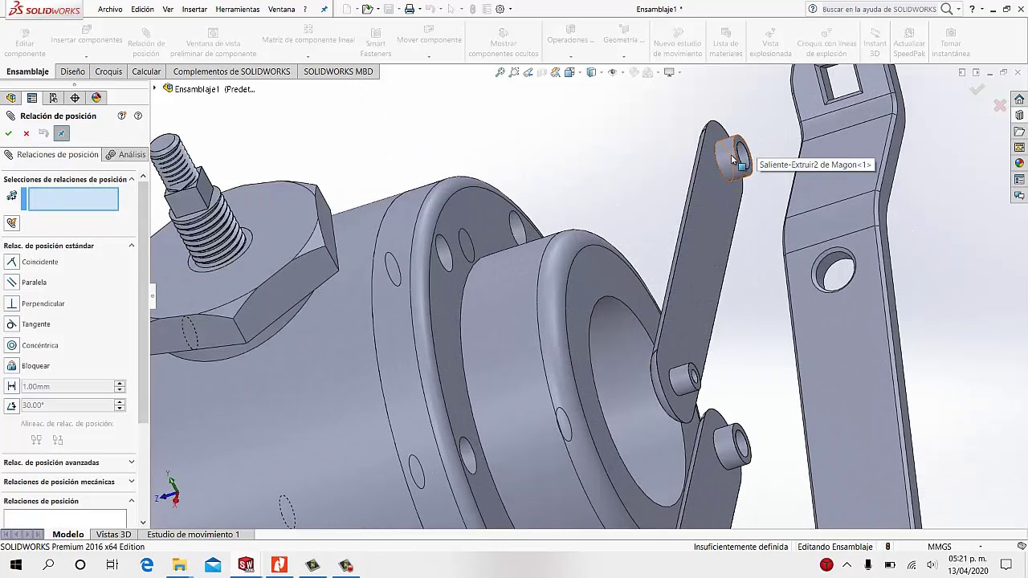Open the View Settings monitor icon

pyautogui.click(x=668, y=72)
